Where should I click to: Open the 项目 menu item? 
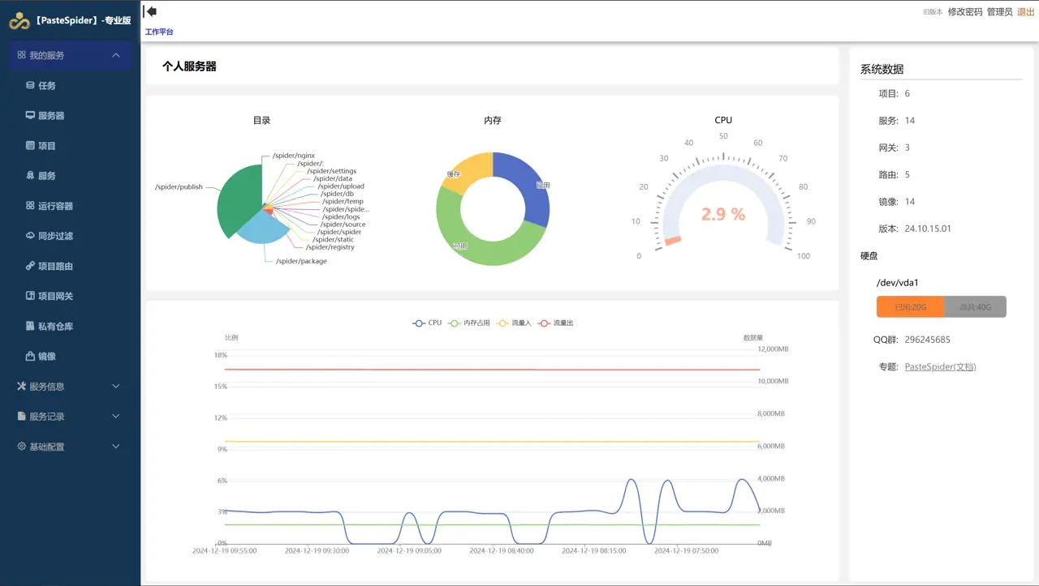[x=70, y=146]
